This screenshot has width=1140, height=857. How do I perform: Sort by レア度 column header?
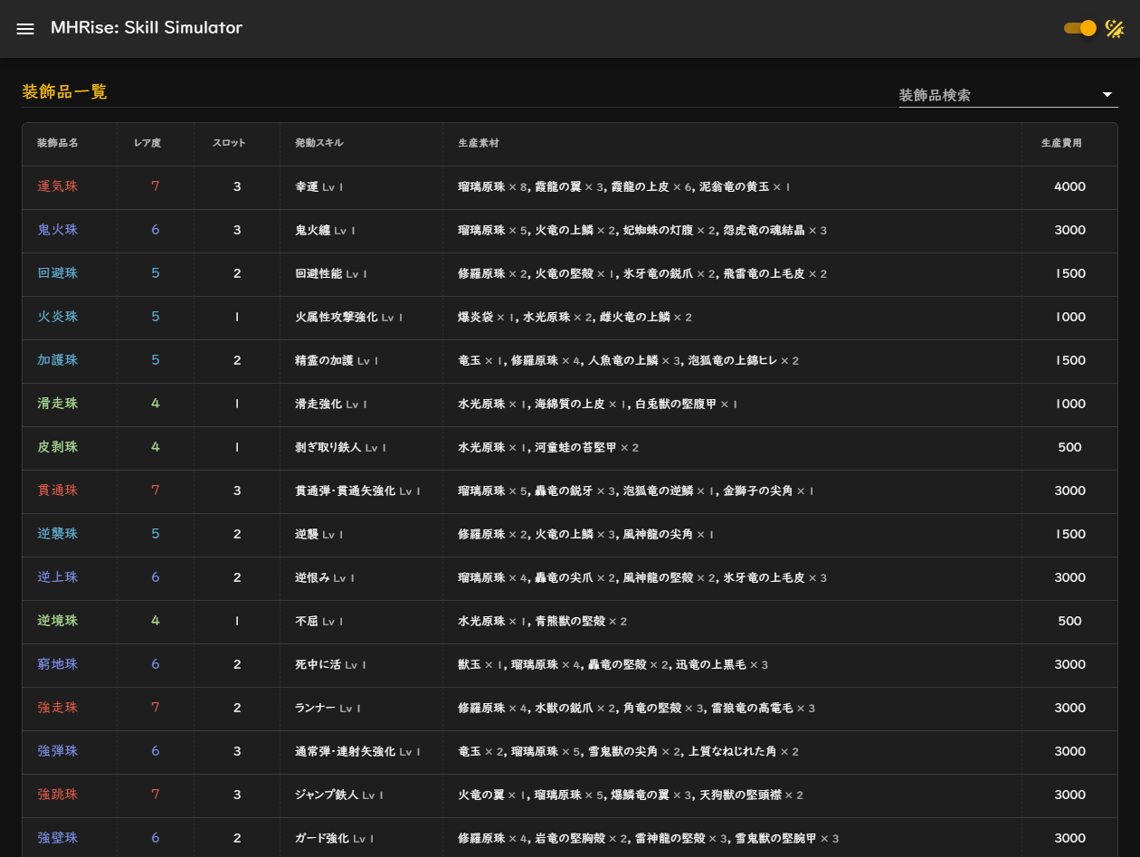(x=147, y=143)
